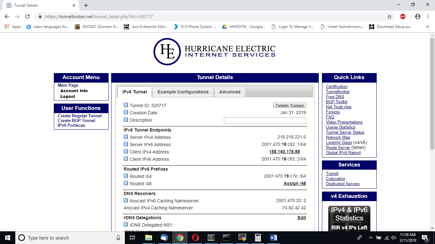Switch to Example Configurations tab
435x244 pixels.
tap(183, 92)
